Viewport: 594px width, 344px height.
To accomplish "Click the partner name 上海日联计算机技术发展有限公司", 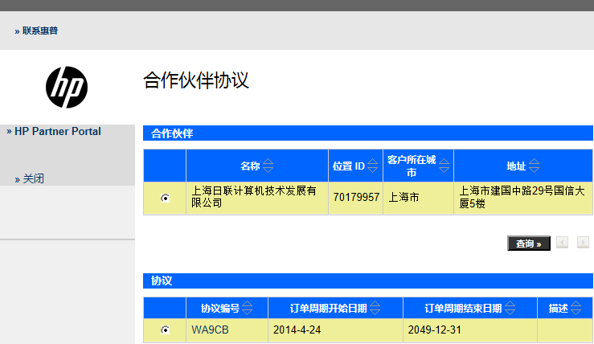I will click(254, 197).
